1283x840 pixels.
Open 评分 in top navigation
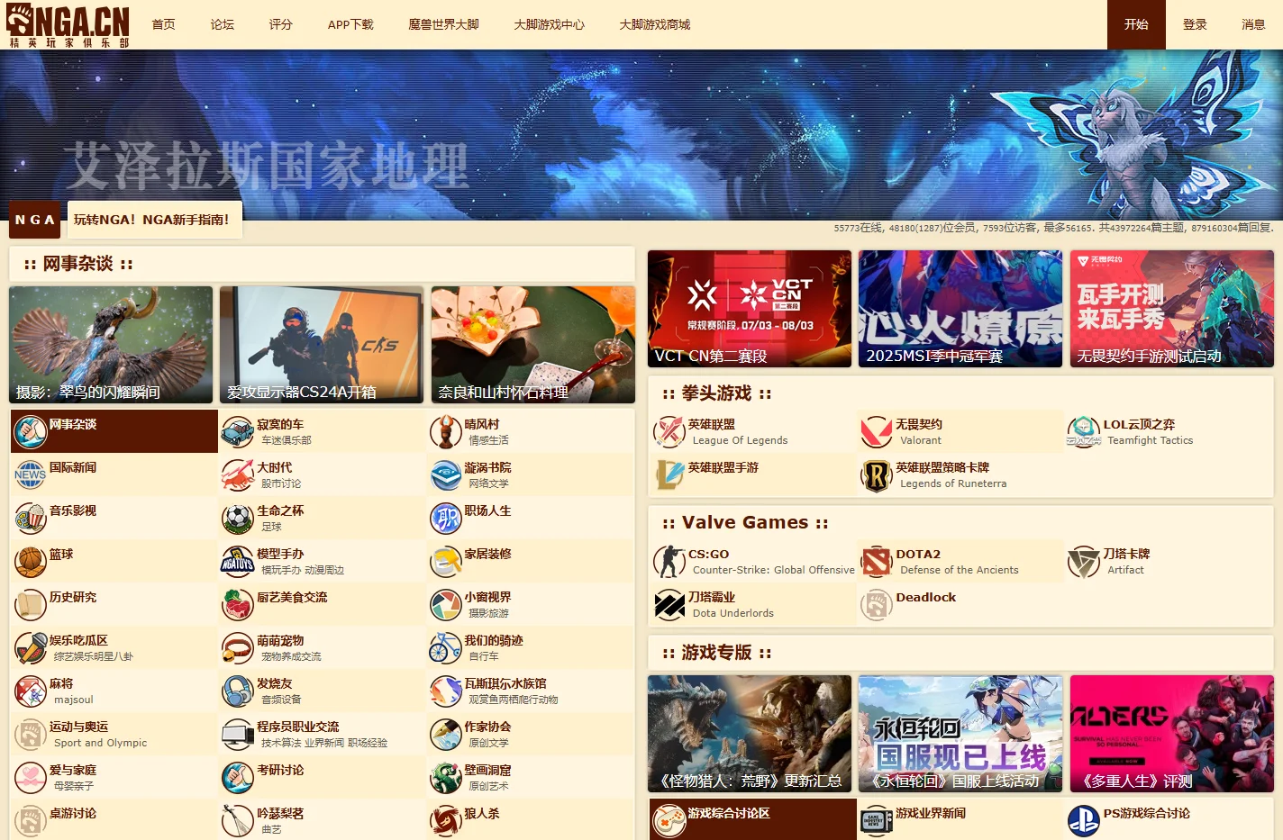click(x=281, y=24)
